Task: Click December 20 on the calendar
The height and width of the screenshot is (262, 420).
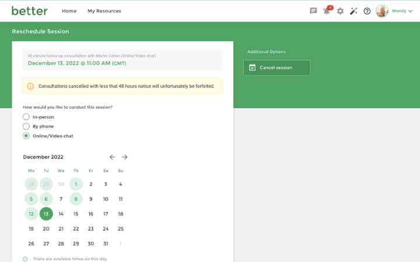Action: coord(46,229)
